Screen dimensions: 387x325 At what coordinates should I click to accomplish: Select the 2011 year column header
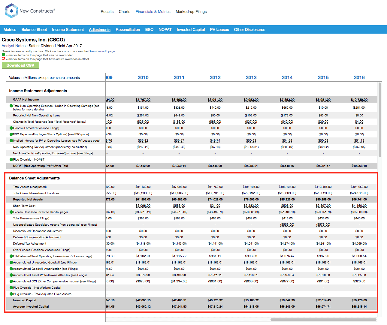click(x=179, y=77)
